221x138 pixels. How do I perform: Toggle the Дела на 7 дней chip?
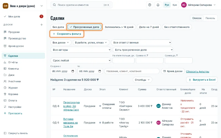click(149, 27)
